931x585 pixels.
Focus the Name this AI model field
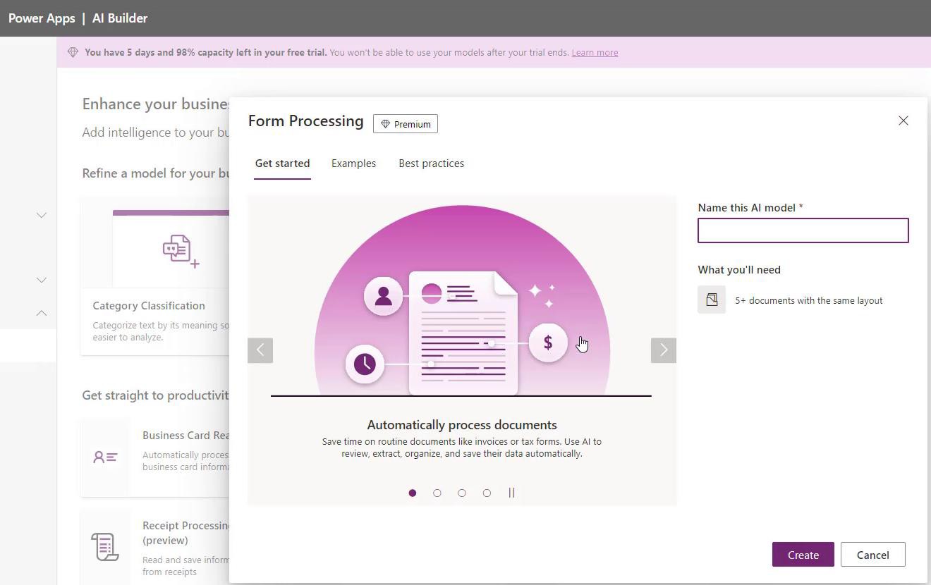(x=803, y=230)
